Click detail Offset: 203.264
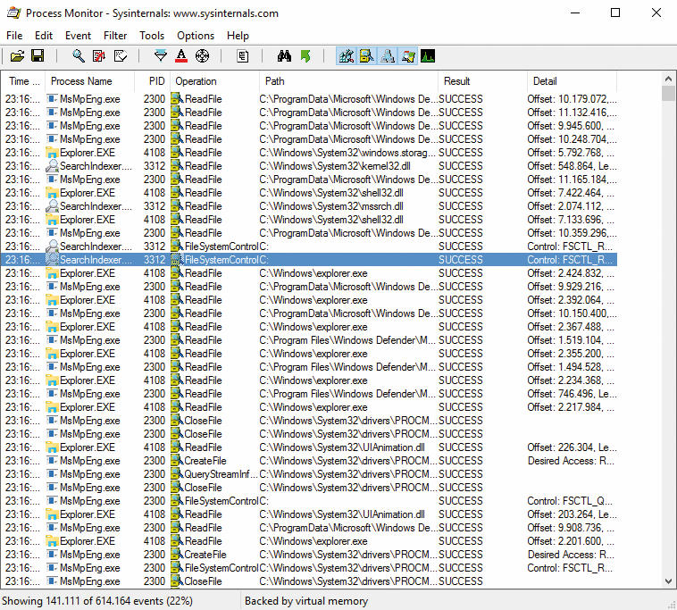The image size is (677, 610). pyautogui.click(x=572, y=514)
